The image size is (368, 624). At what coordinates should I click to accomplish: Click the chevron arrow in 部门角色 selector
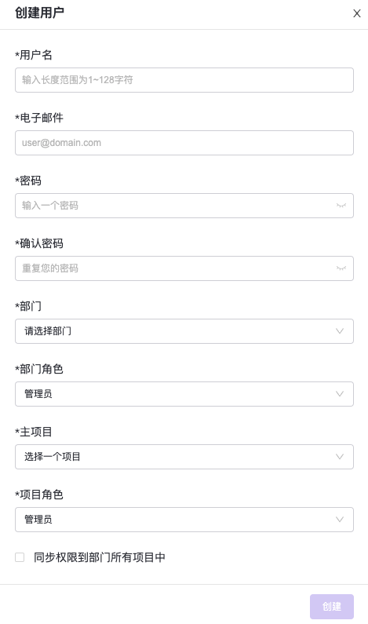[x=339, y=394]
